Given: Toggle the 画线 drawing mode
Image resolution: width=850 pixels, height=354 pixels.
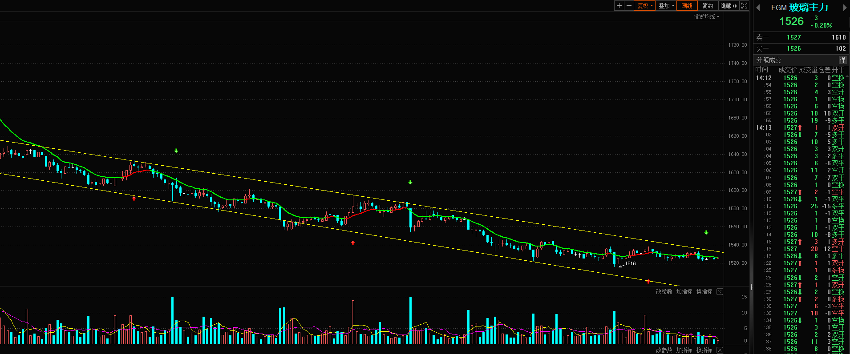Looking at the screenshot, I should 687,6.
